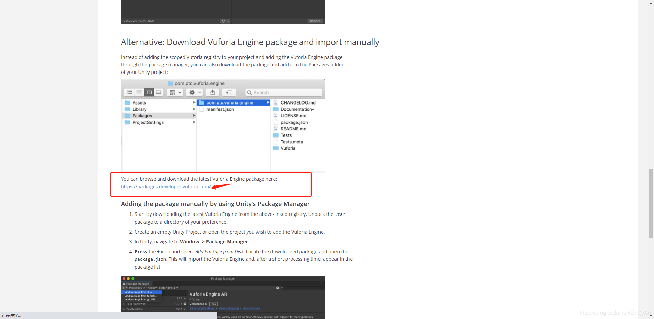This screenshot has height=319, width=654.
Task: Open View changelog link
Action: tap(229, 308)
